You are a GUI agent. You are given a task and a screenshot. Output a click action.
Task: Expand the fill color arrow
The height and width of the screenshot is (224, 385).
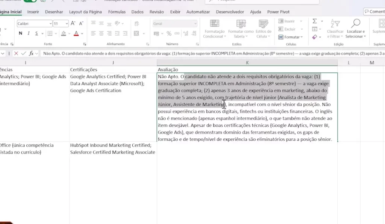(x=69, y=33)
